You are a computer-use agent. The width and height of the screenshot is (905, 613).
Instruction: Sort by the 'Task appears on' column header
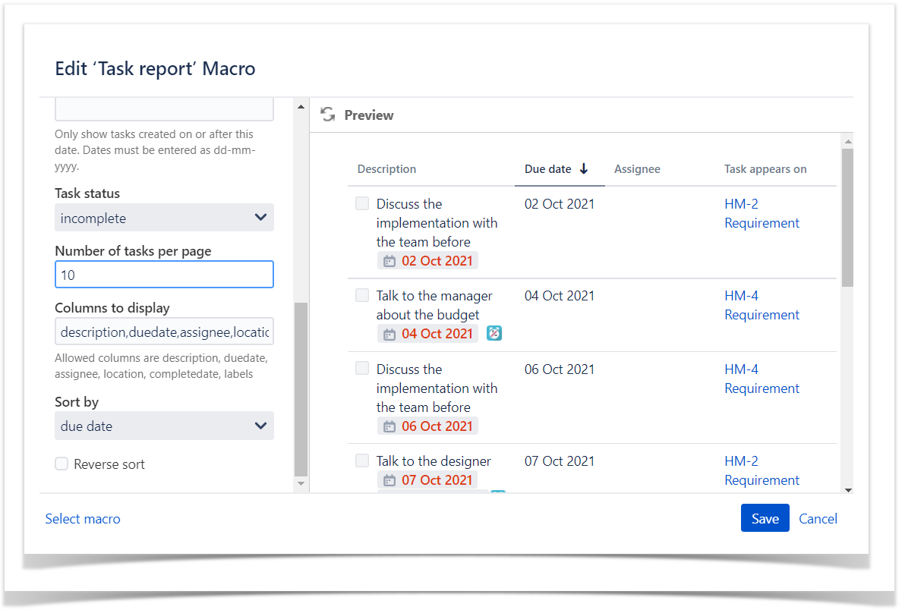765,169
